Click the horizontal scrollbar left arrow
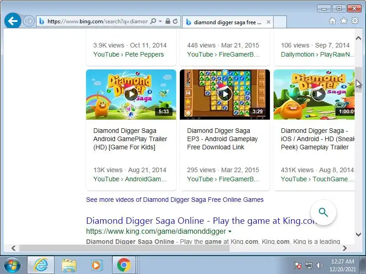The height and width of the screenshot is (274, 366). (14, 248)
